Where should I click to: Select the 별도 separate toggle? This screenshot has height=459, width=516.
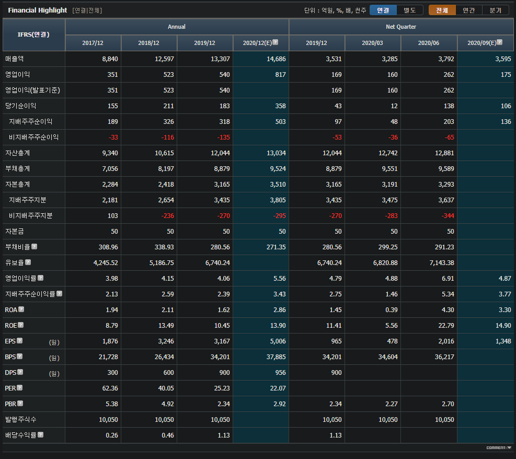click(410, 10)
